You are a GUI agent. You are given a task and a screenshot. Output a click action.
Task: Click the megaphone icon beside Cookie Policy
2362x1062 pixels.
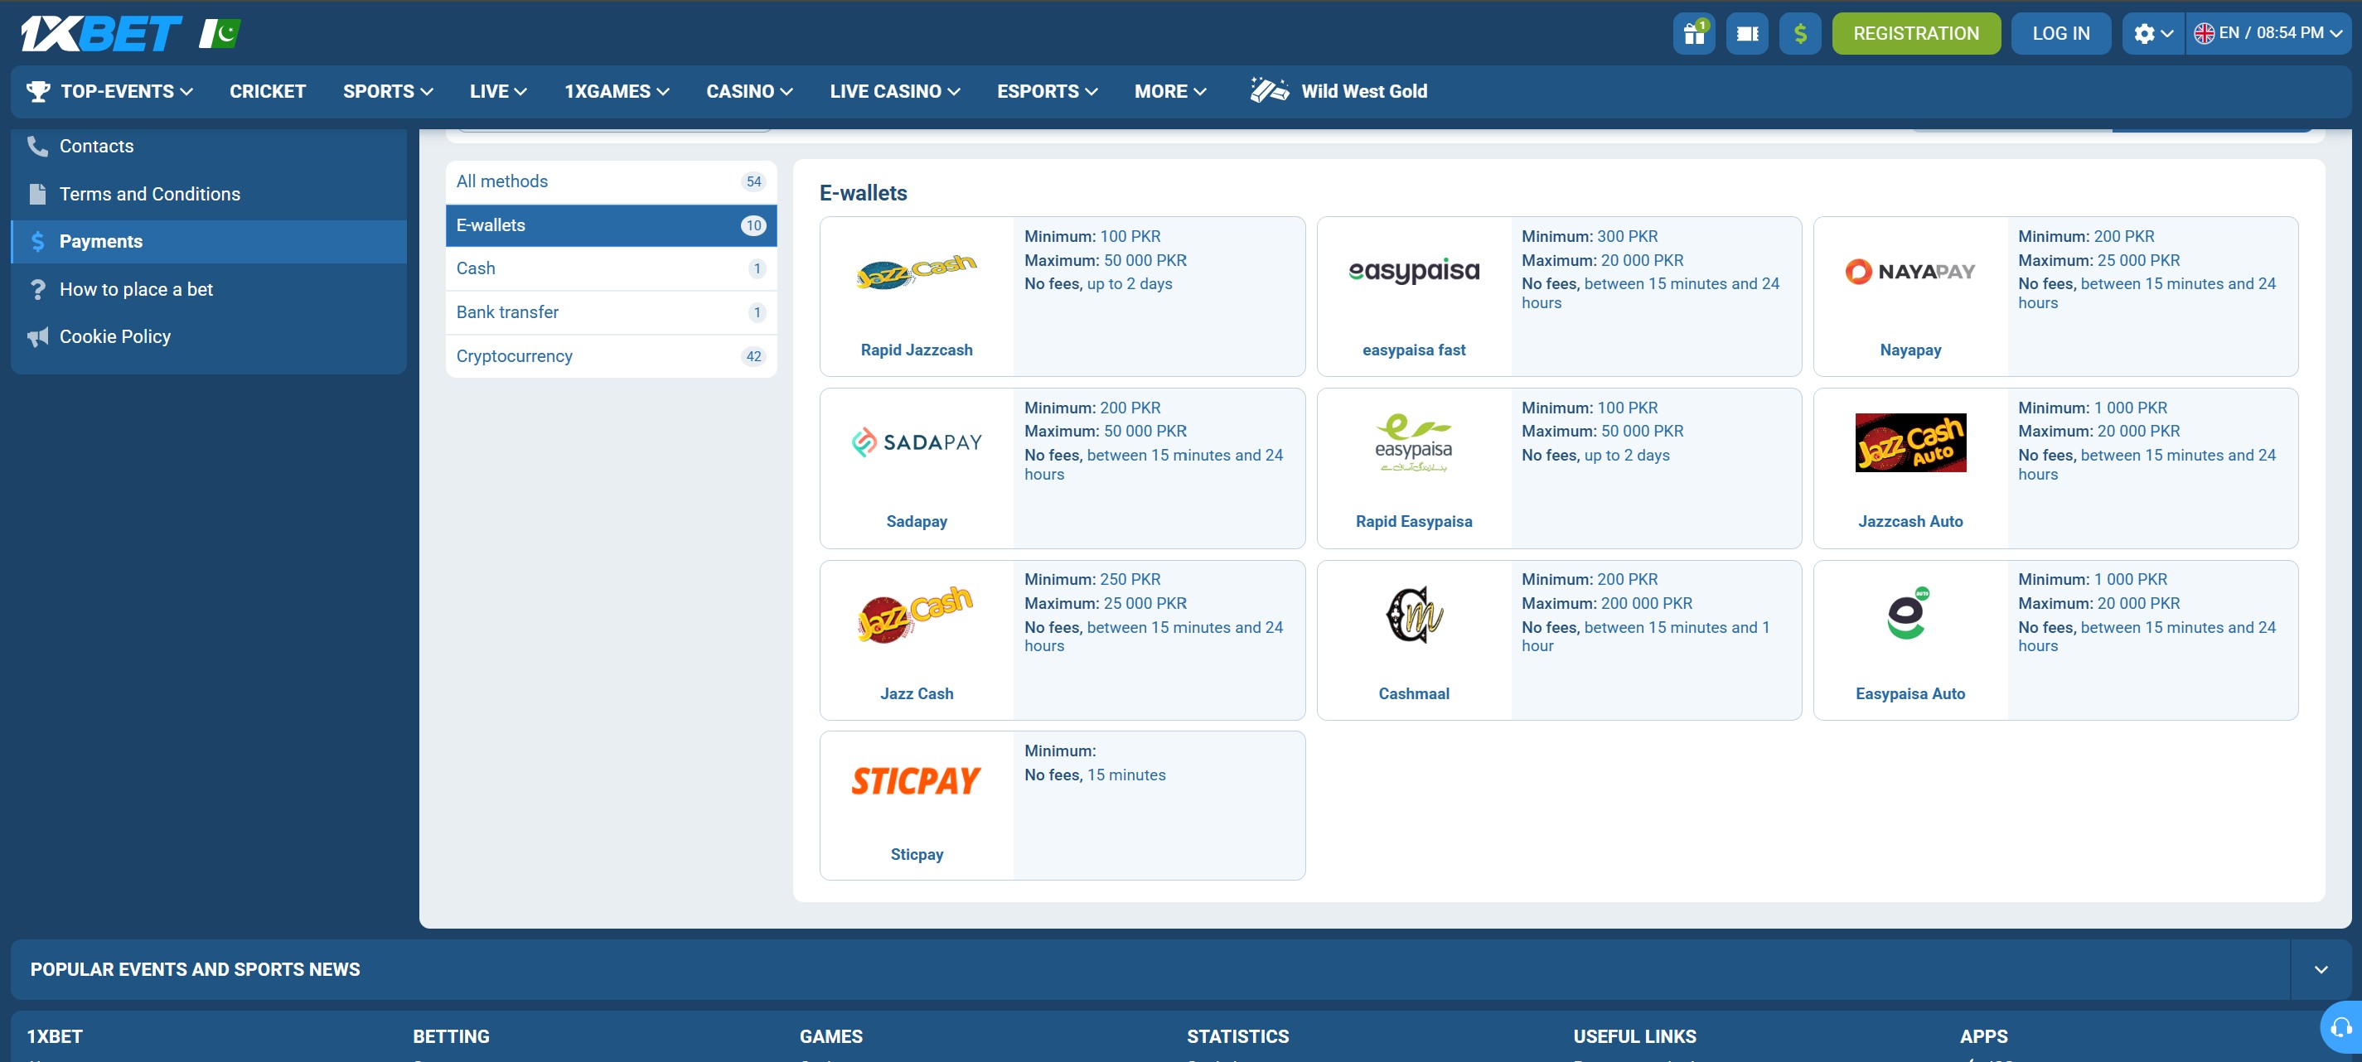pyautogui.click(x=37, y=337)
